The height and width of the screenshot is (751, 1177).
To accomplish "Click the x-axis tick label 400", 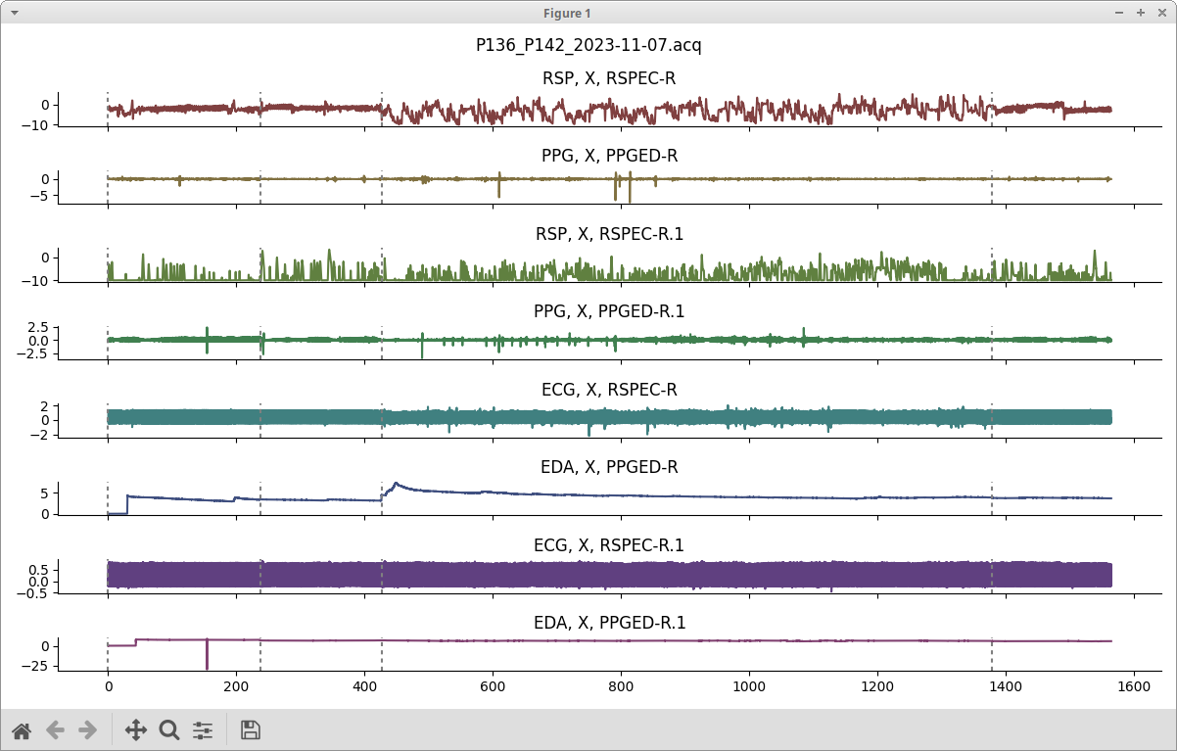I will 364,687.
